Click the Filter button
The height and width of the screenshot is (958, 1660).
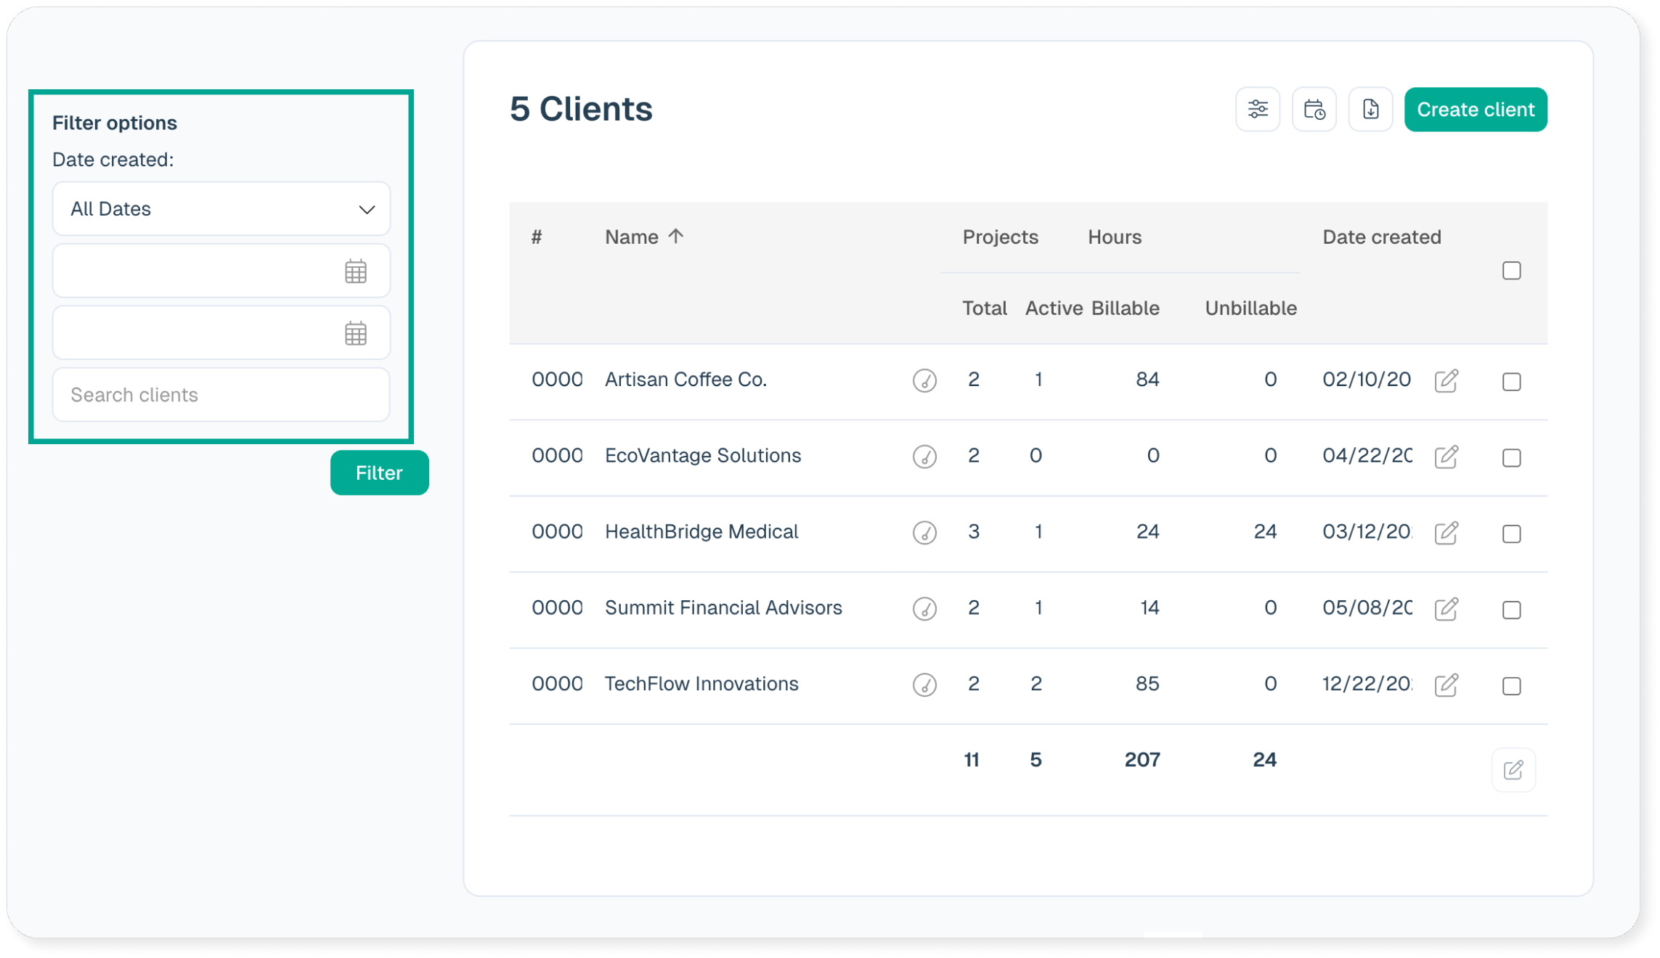pyautogui.click(x=379, y=472)
